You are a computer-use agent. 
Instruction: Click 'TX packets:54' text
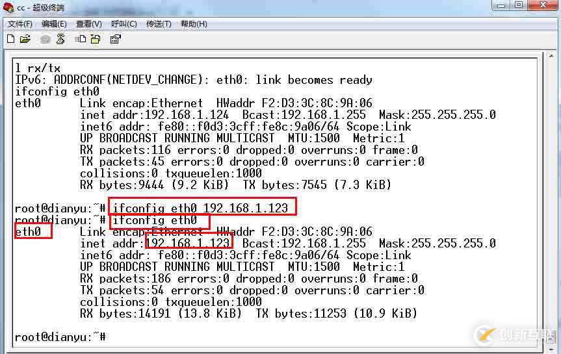[x=122, y=290]
